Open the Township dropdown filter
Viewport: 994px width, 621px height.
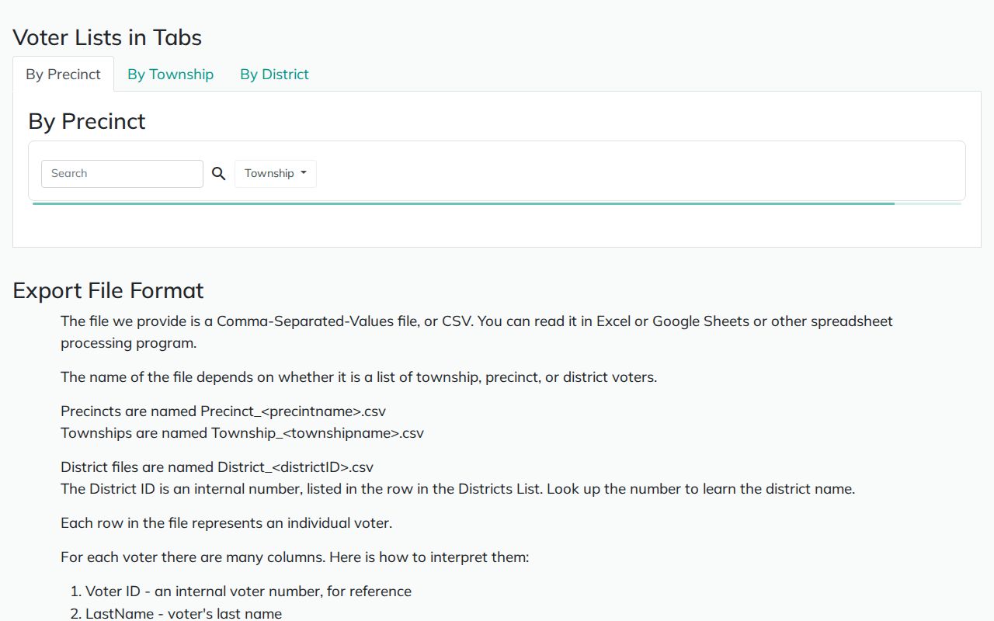pyautogui.click(x=276, y=174)
